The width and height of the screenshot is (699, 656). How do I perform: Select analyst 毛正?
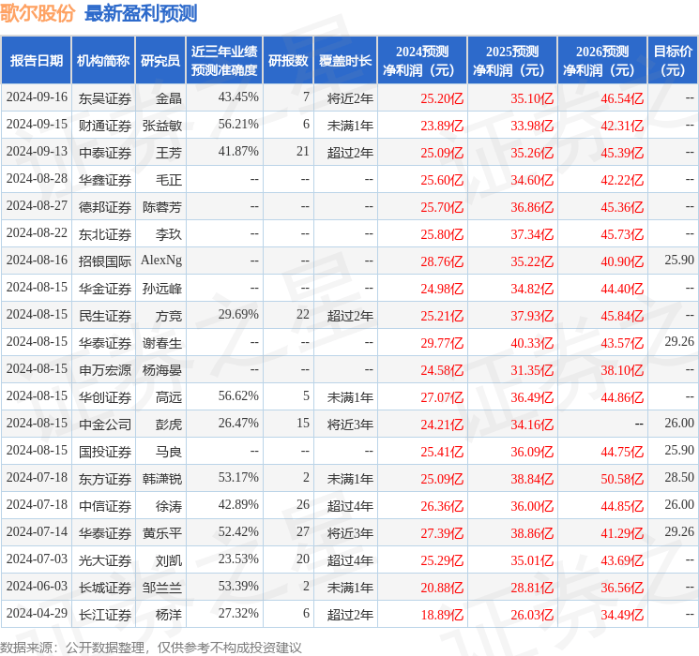pos(169,180)
